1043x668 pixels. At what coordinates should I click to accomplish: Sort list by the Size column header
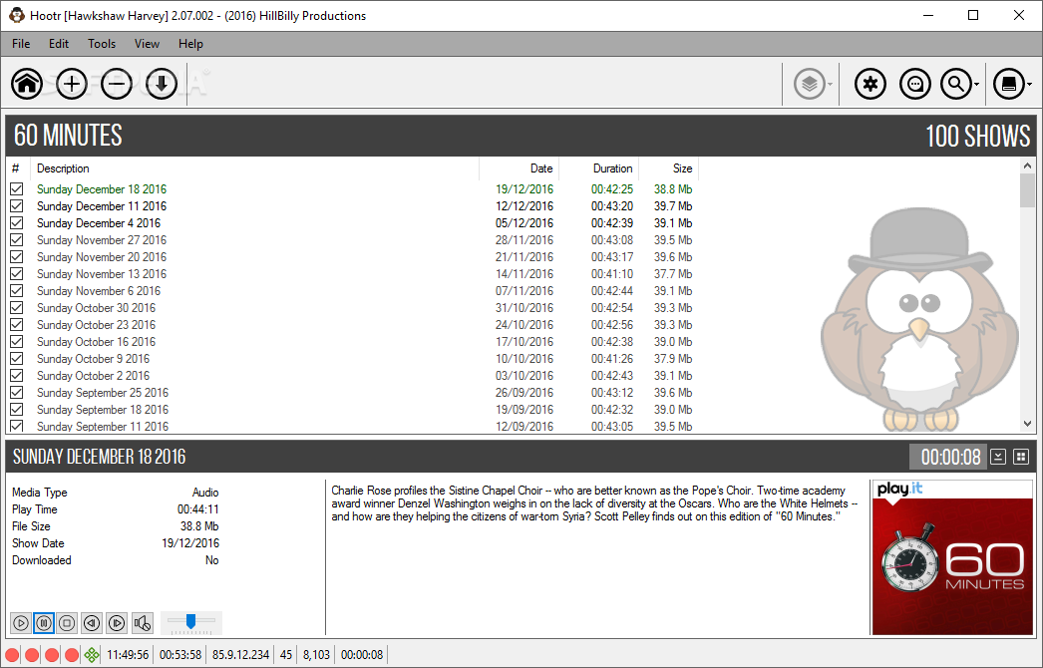[668, 168]
